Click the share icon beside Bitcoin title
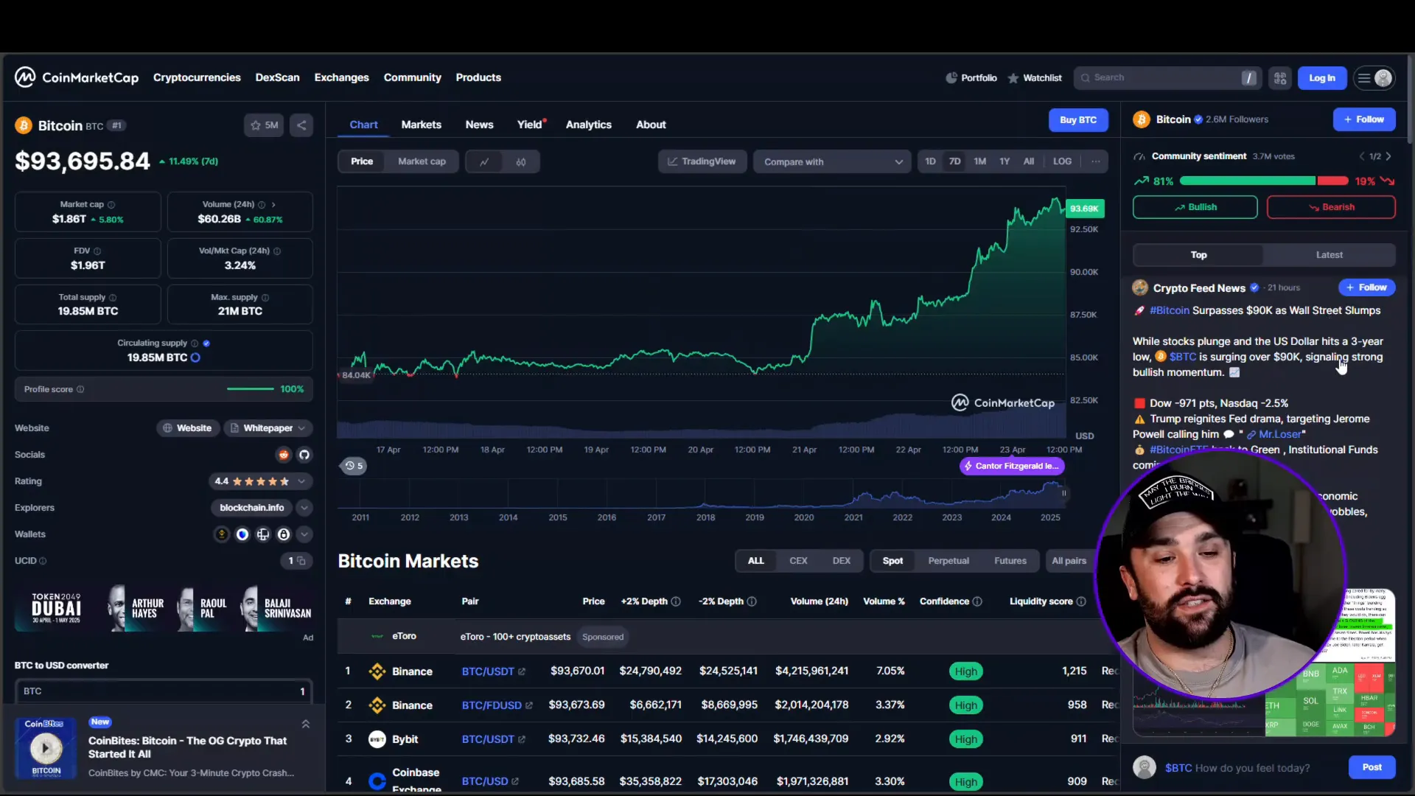 click(301, 125)
